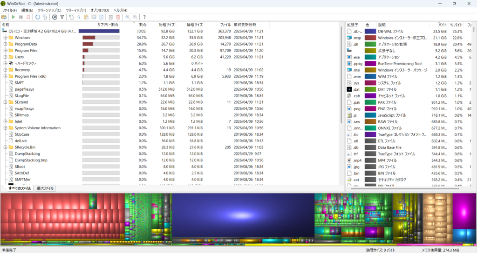Click the blue refresh all icon
The width and height of the screenshot is (477, 253).
point(38,17)
